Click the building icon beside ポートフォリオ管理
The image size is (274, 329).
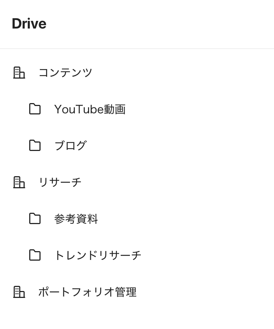(19, 292)
